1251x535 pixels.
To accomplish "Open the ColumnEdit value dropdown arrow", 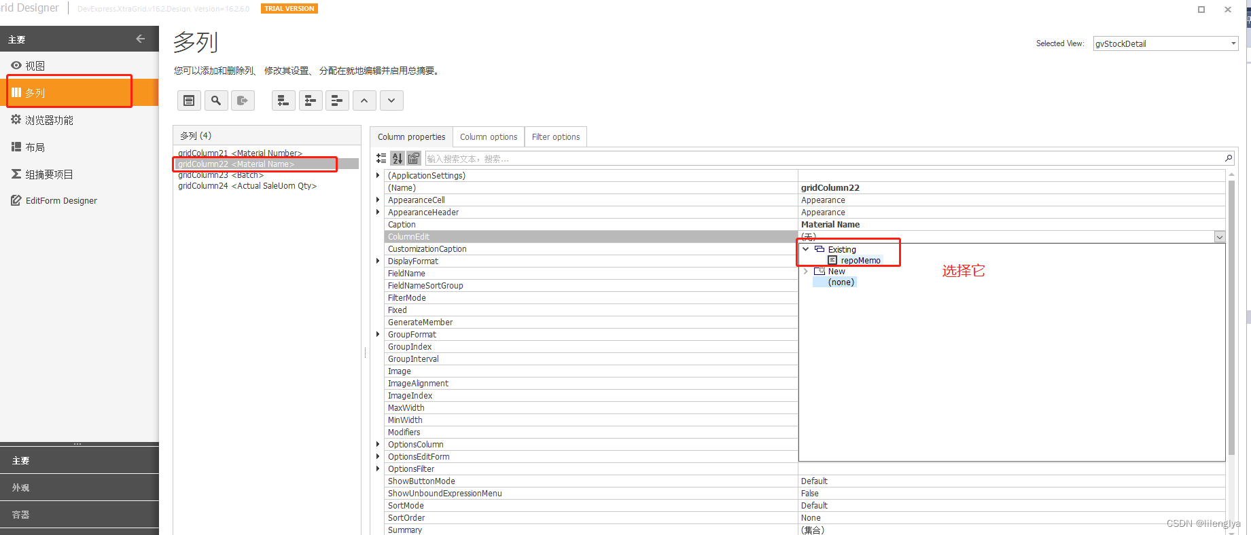I will [1220, 237].
